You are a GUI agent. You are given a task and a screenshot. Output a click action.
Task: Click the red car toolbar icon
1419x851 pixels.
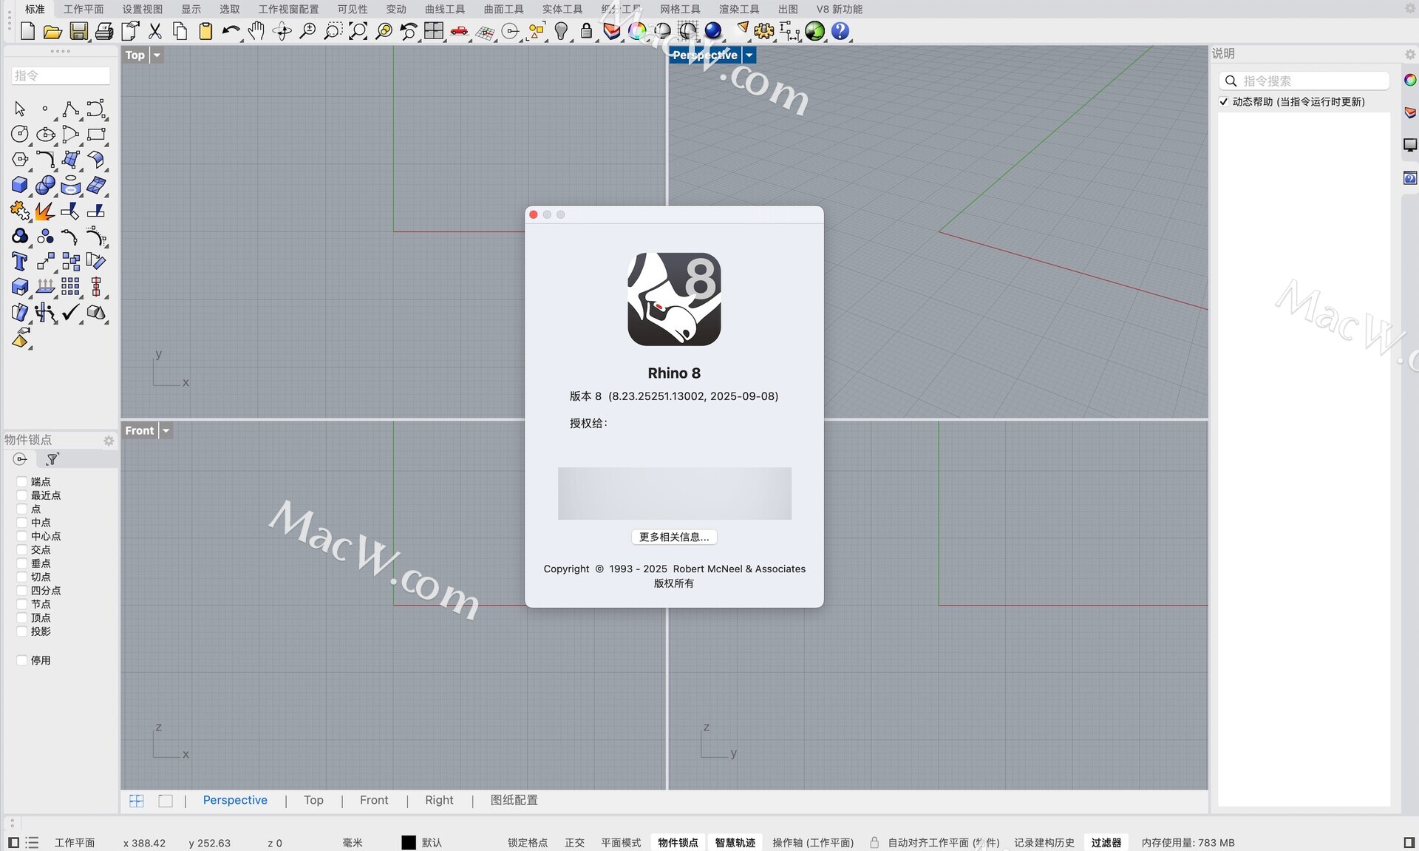460,31
